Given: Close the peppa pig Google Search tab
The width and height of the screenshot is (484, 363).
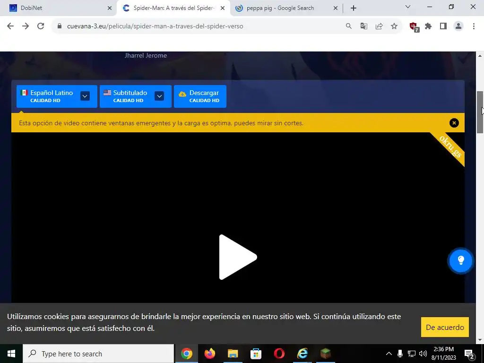Looking at the screenshot, I should [x=336, y=8].
